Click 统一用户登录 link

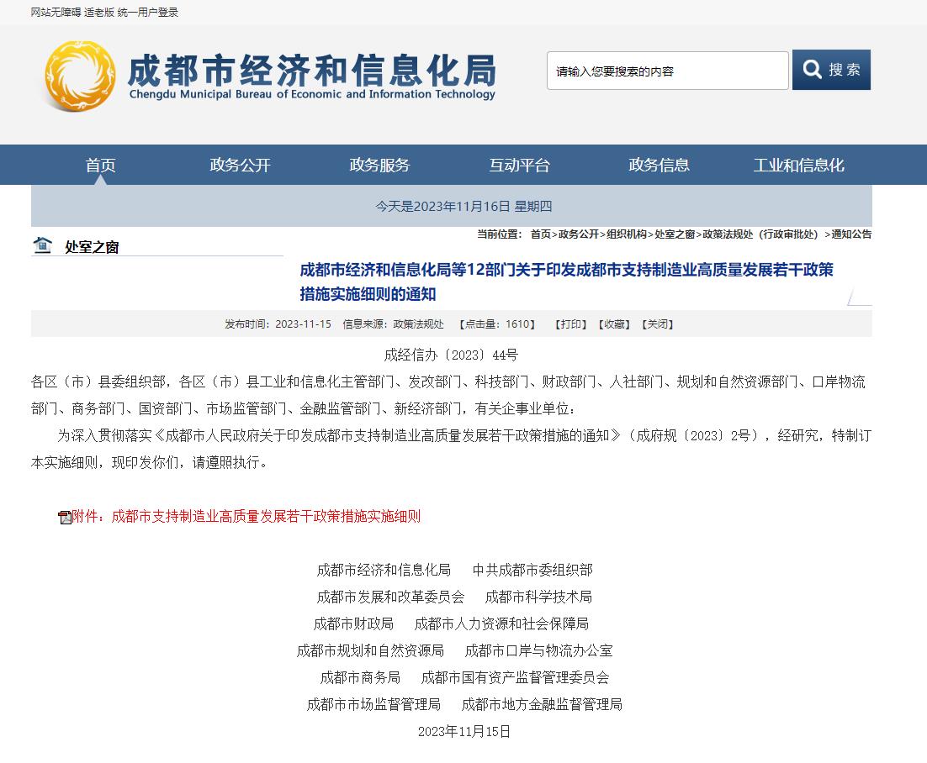pyautogui.click(x=148, y=13)
